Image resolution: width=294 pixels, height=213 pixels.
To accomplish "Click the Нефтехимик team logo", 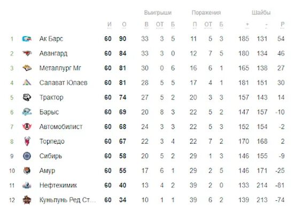I will coord(27,185).
